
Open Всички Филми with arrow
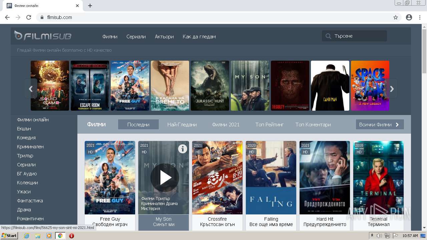(x=380, y=124)
